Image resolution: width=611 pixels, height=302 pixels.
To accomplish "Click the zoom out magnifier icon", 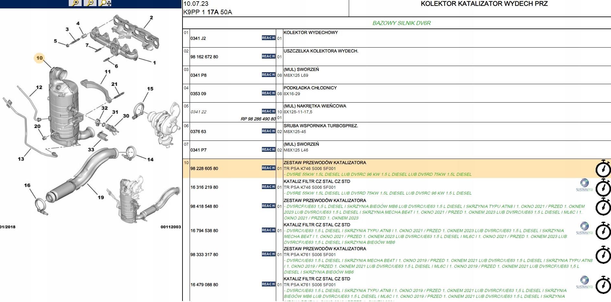I will [x=90, y=3].
